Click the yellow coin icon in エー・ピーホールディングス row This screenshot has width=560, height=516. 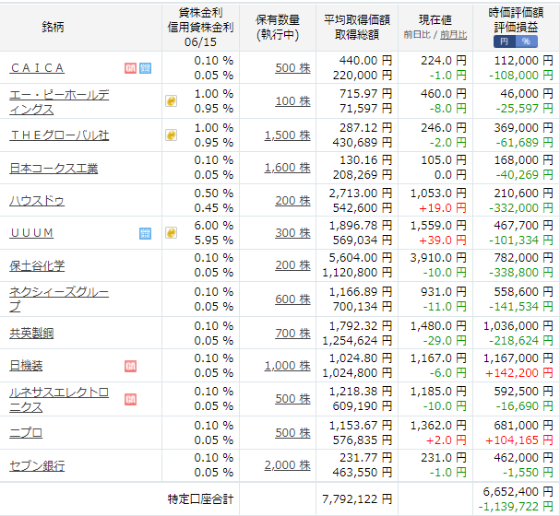point(171,101)
